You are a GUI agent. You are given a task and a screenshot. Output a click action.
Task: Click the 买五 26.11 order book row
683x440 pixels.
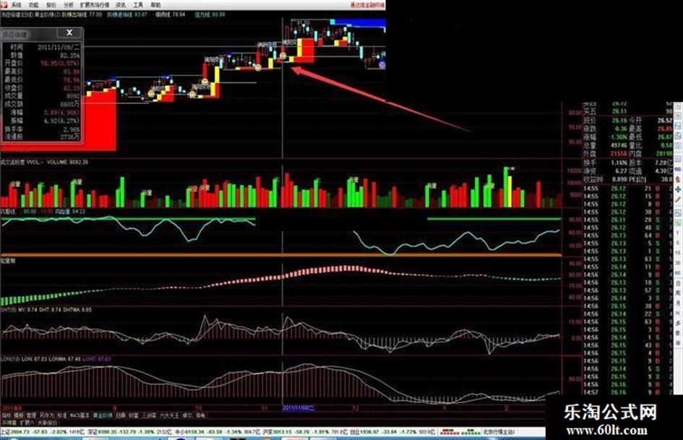627,111
